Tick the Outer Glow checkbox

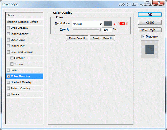coord(8,40)
